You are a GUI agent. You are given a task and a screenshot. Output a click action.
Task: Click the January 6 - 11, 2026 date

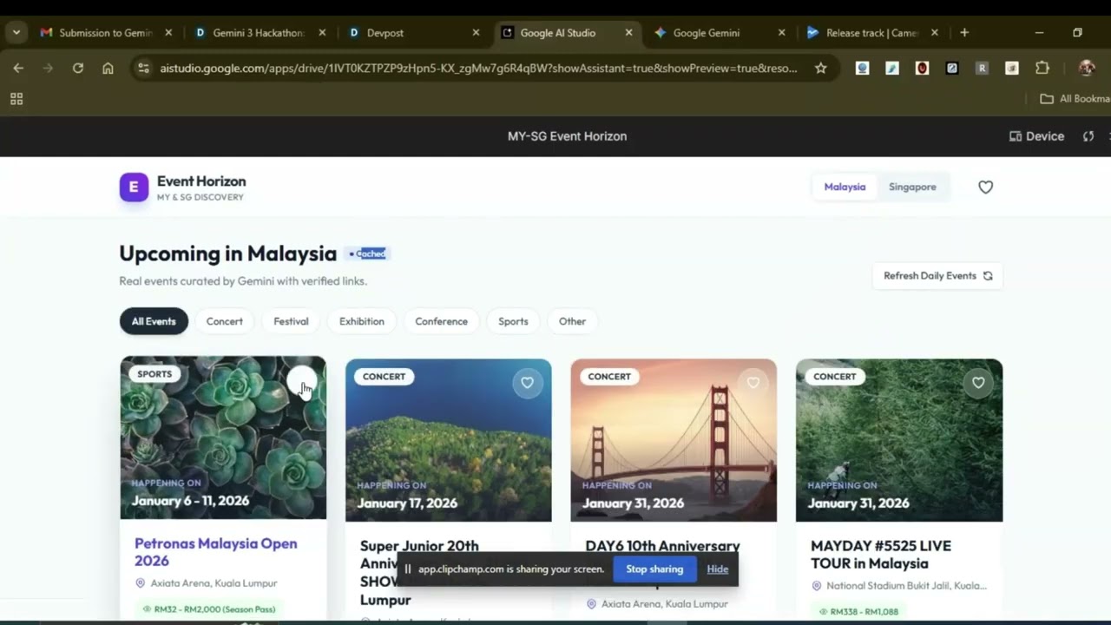(x=190, y=501)
